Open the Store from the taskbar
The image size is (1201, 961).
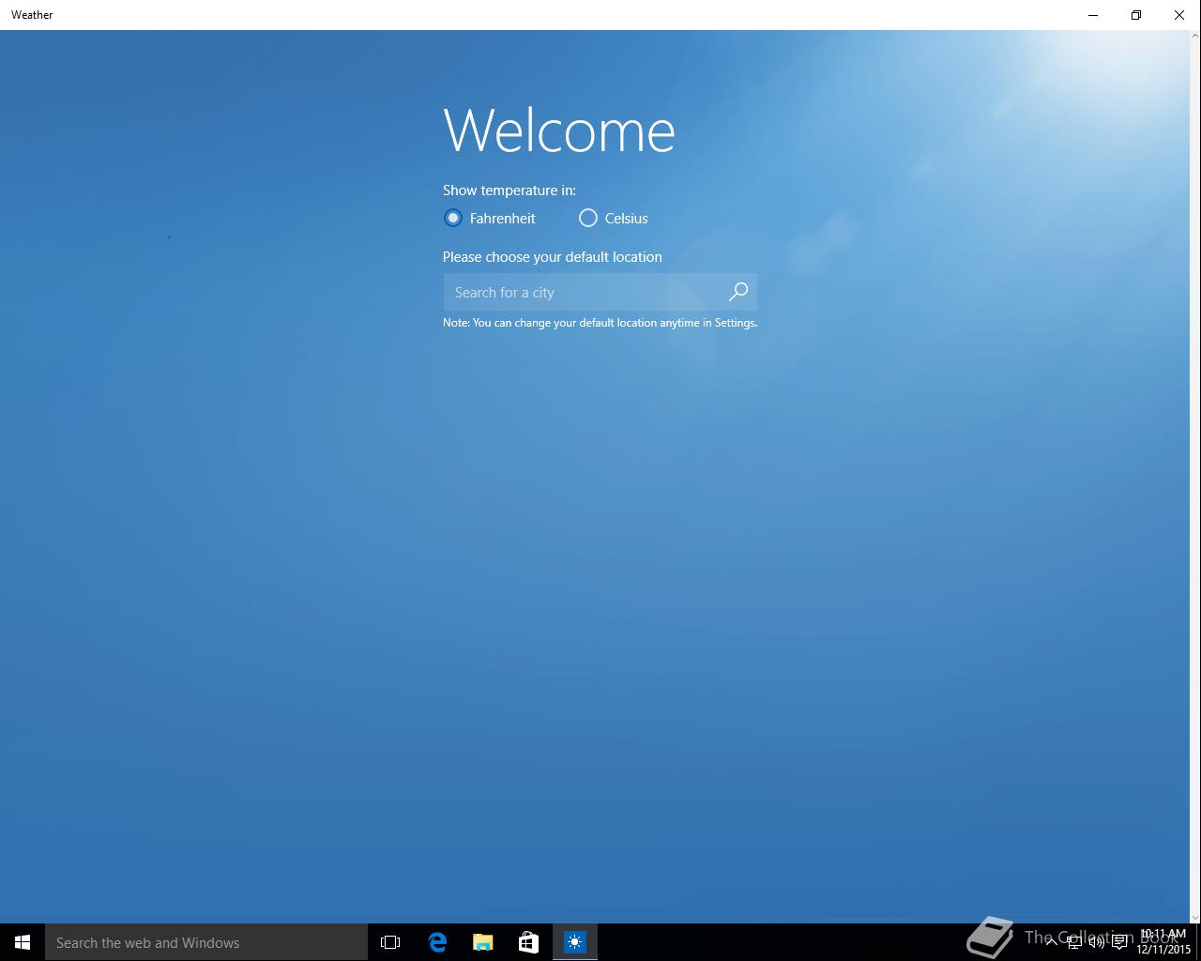[529, 942]
